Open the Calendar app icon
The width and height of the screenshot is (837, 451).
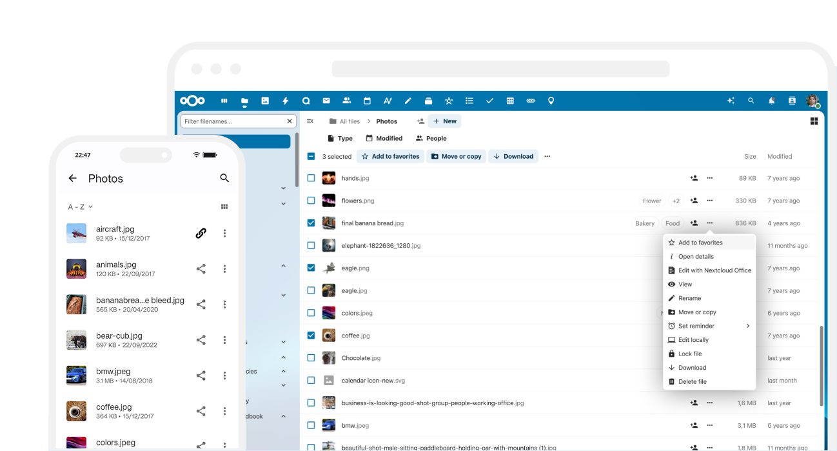367,101
